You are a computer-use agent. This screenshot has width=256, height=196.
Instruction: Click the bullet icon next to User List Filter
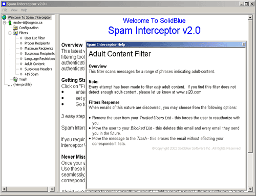click(x=21, y=38)
